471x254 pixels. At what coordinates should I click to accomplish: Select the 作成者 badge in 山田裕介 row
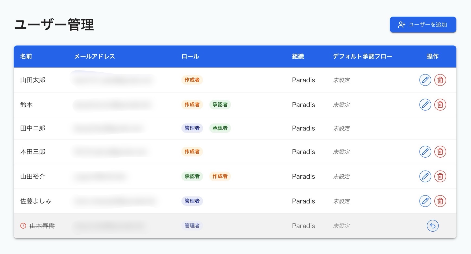click(x=220, y=176)
